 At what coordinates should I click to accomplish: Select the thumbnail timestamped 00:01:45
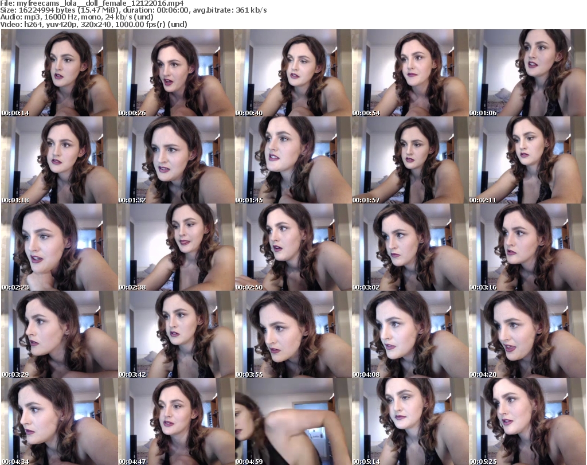pos(293,160)
